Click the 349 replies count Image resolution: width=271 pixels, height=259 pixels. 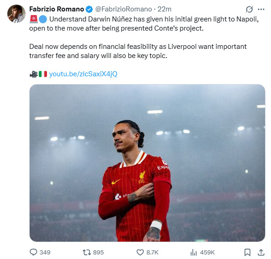click(x=45, y=253)
